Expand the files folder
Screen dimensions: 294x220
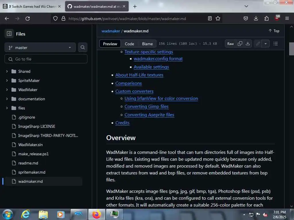tap(7, 108)
